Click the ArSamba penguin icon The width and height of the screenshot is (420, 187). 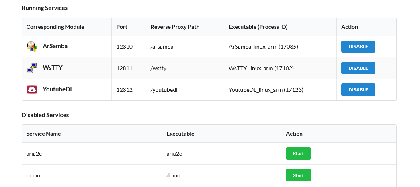point(32,47)
